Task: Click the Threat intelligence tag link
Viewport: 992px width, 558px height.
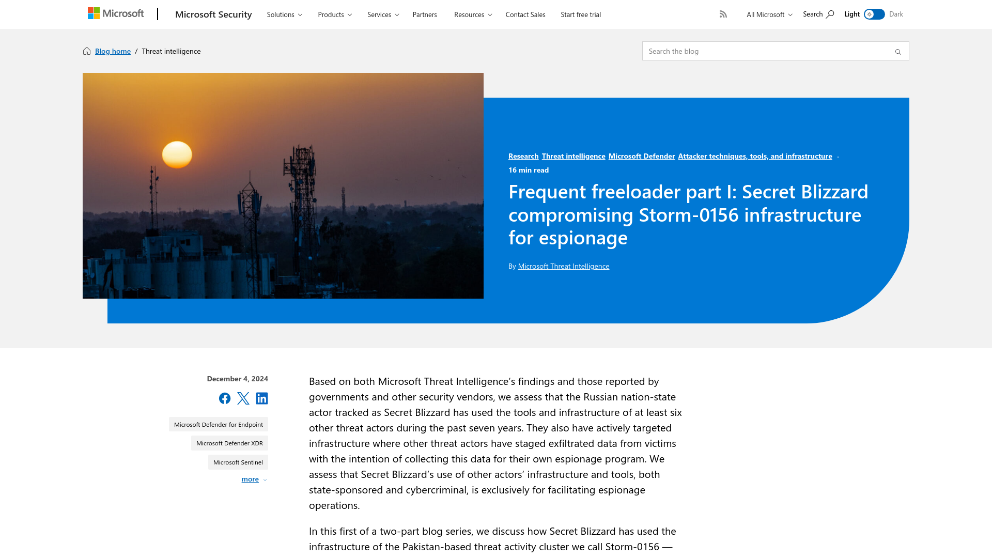Action: coord(573,156)
